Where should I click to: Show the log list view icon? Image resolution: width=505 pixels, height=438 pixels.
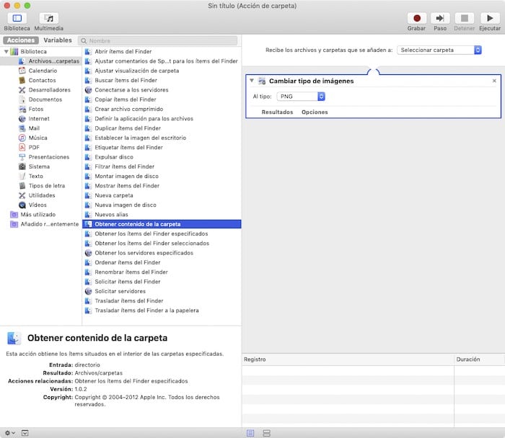[250, 432]
